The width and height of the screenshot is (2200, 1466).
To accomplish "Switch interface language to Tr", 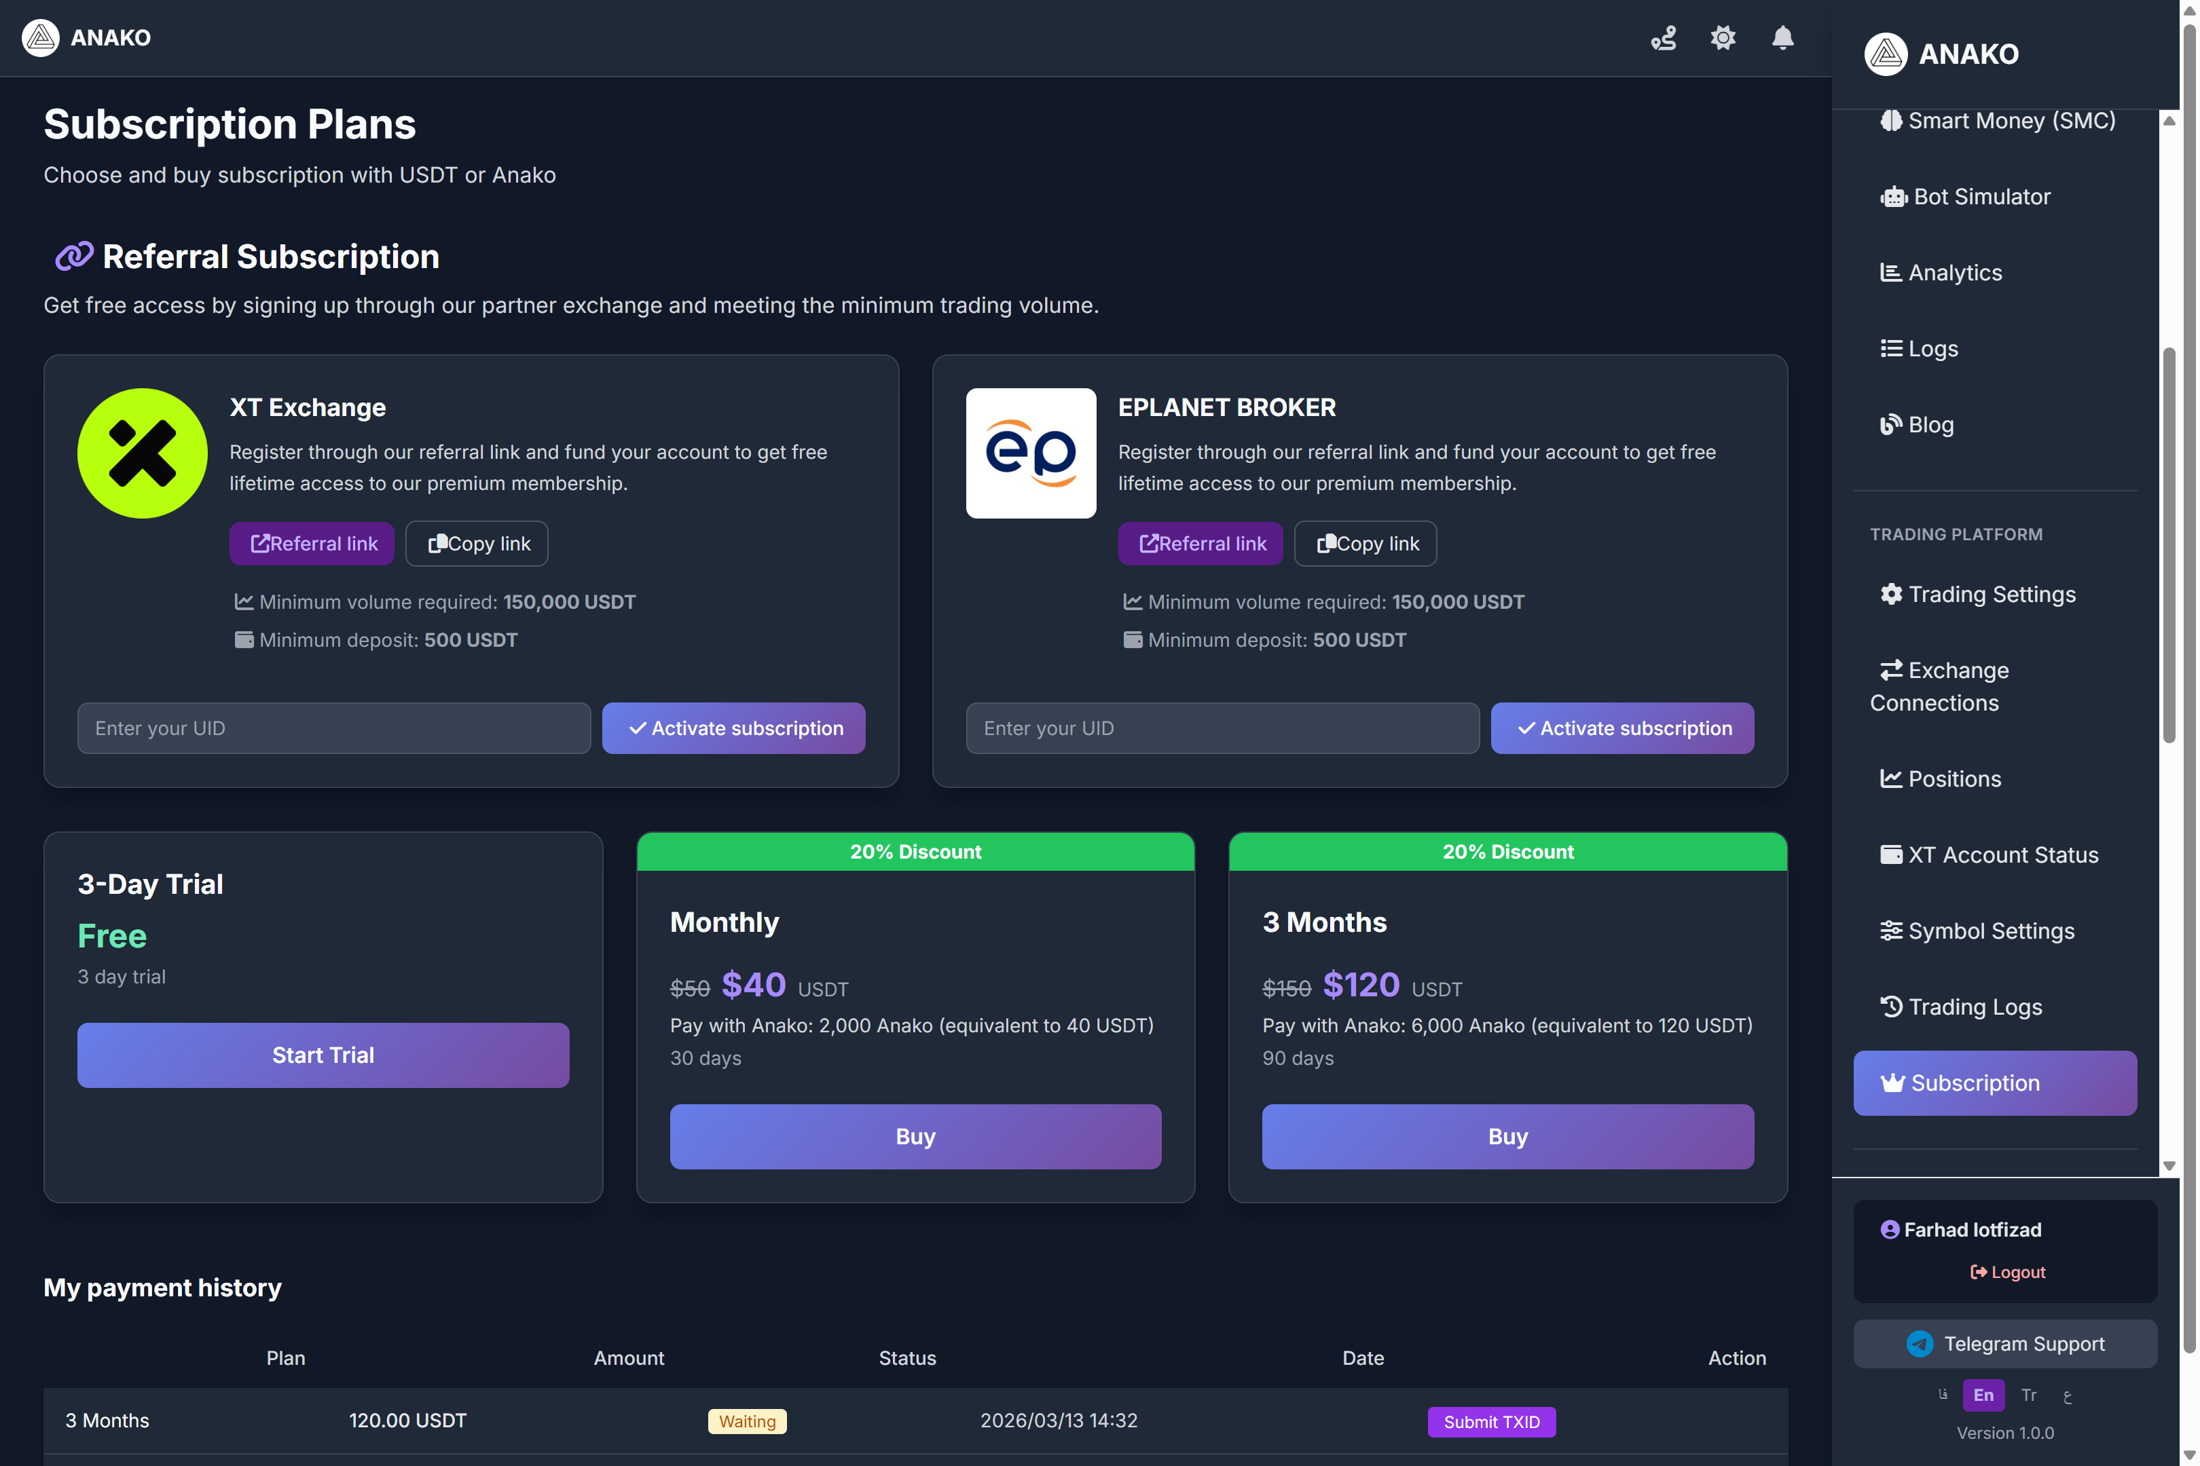I will point(2029,1395).
